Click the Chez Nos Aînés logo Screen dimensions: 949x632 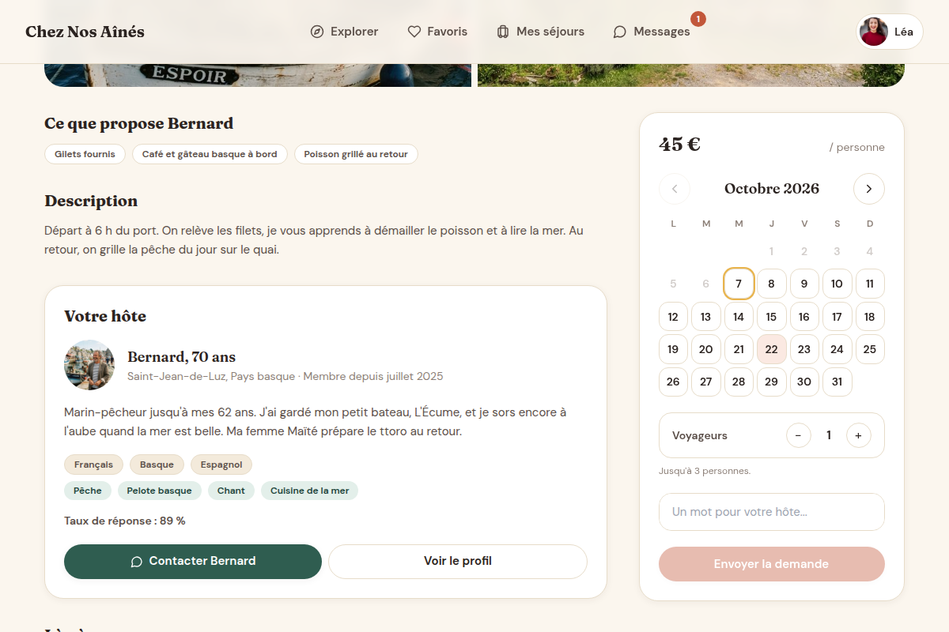point(85,32)
